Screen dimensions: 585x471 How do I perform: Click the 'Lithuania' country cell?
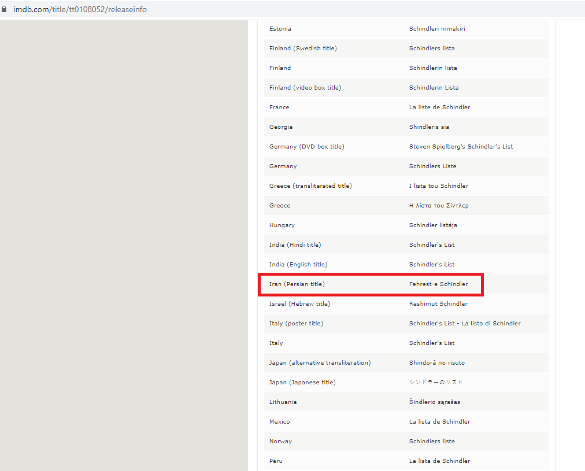click(x=283, y=402)
